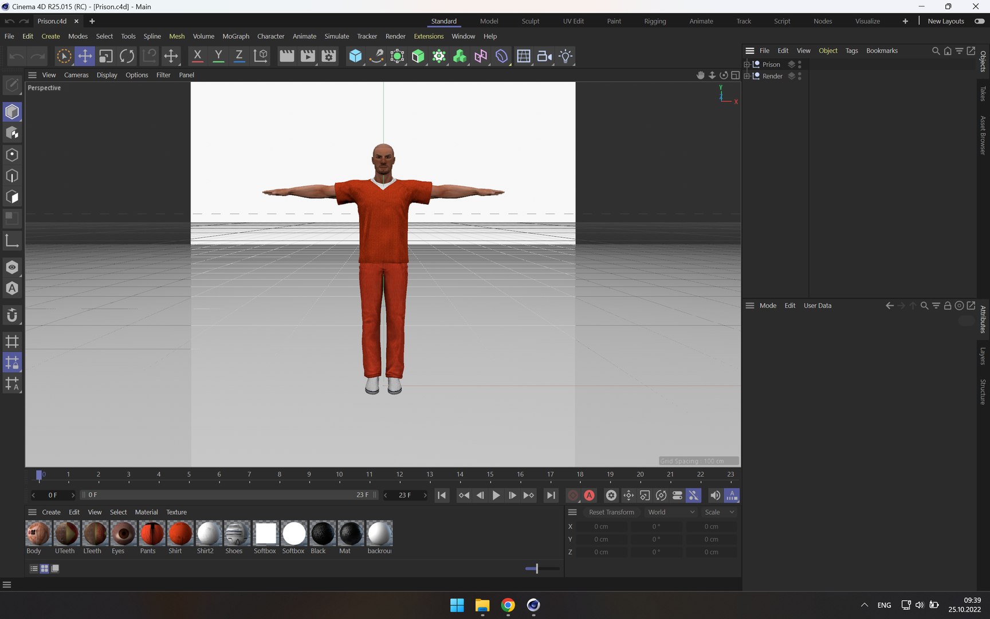
Task: Switch to the Sculpt layout tab
Action: [530, 21]
